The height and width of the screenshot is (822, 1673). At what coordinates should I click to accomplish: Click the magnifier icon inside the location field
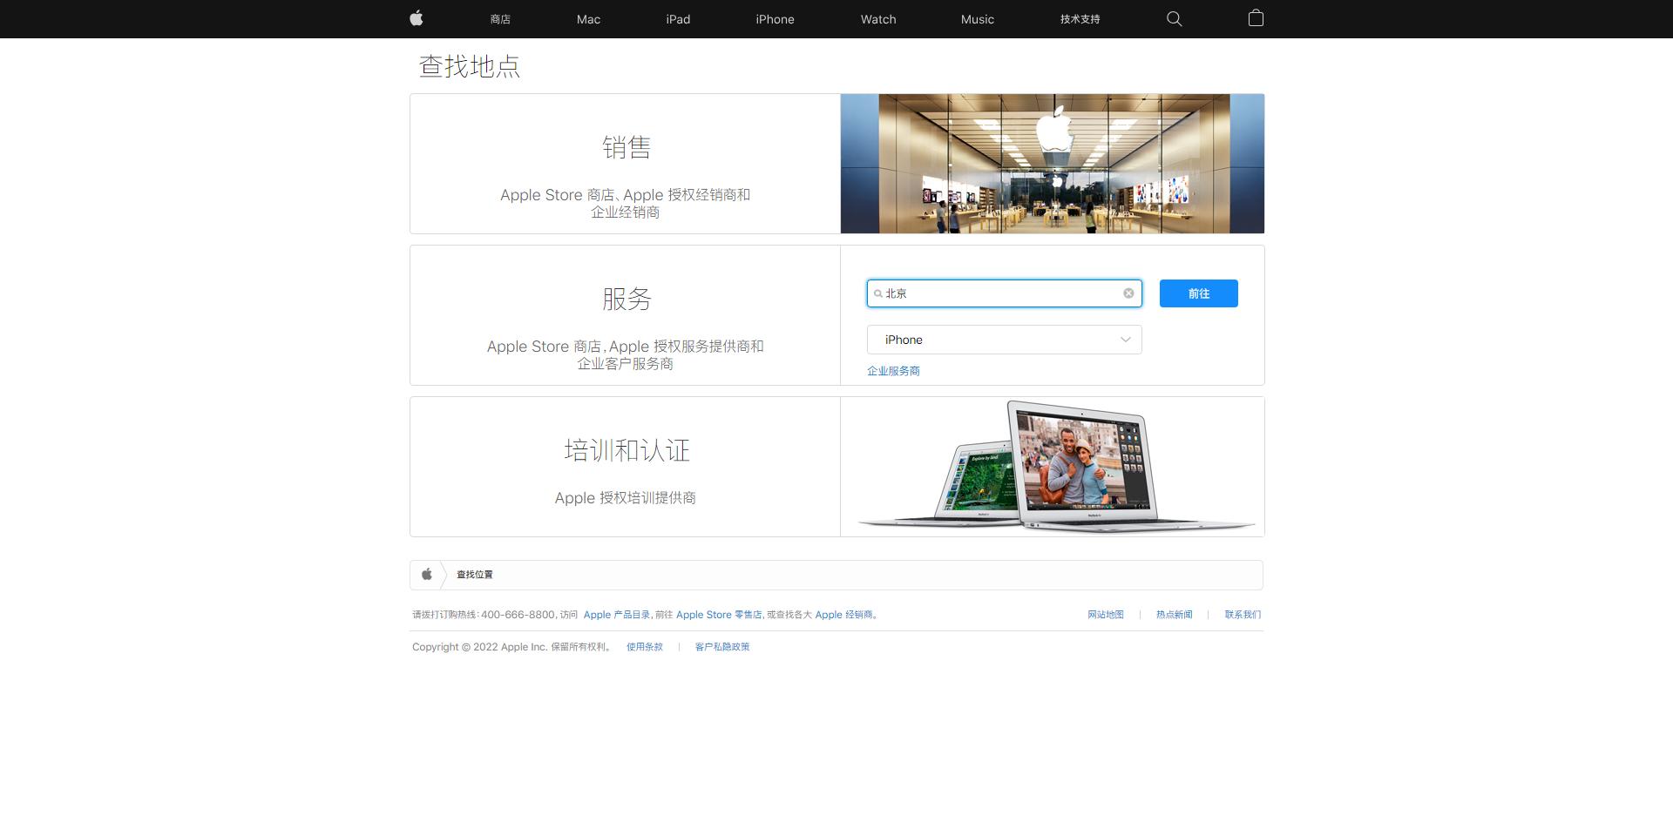pos(877,293)
